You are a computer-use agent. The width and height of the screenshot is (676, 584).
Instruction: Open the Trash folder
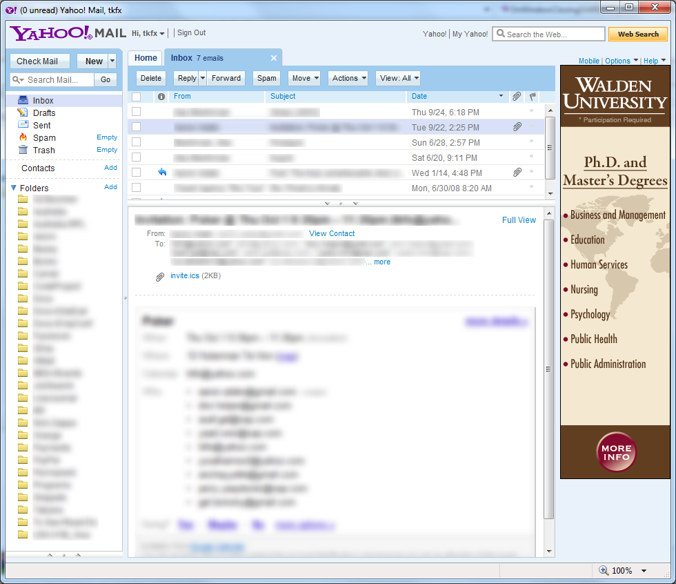44,150
